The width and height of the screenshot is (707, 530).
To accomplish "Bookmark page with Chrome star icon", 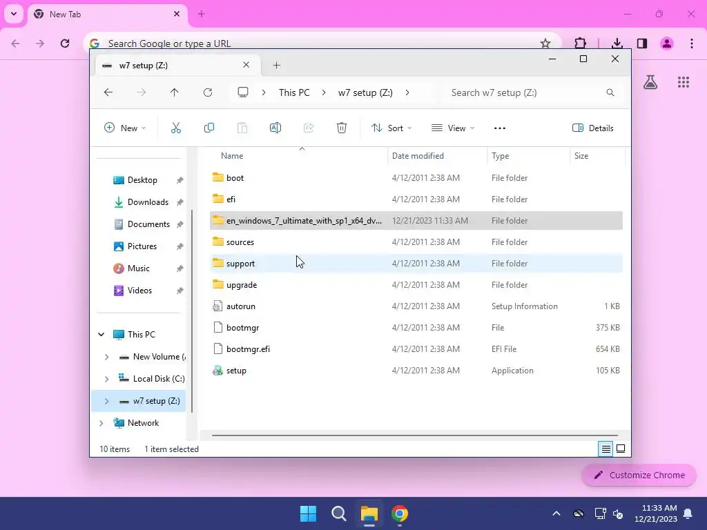I will 545,43.
